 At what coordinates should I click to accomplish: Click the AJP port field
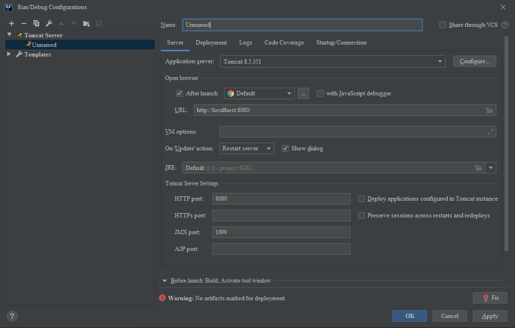tap(281, 249)
